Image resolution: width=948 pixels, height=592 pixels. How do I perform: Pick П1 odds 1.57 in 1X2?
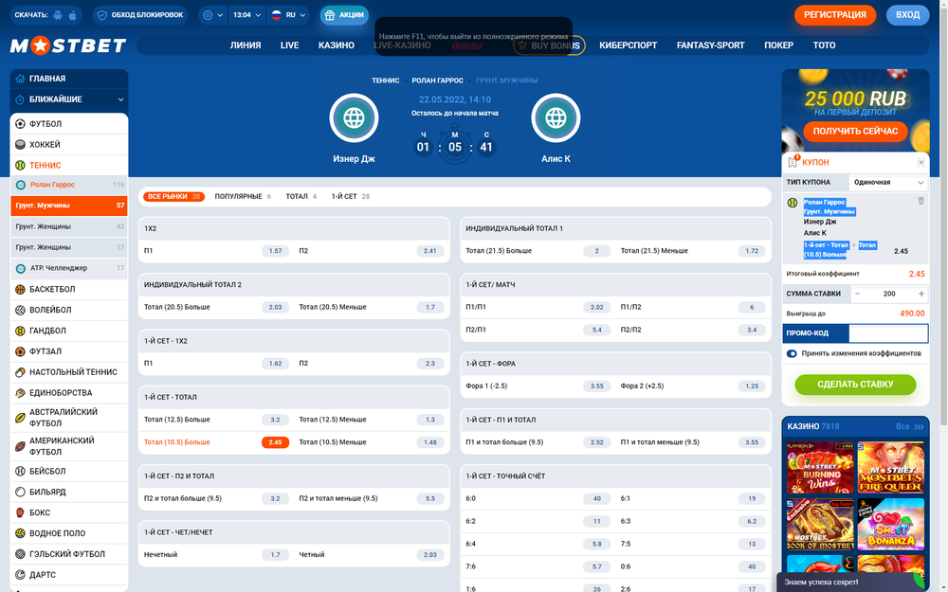point(275,251)
